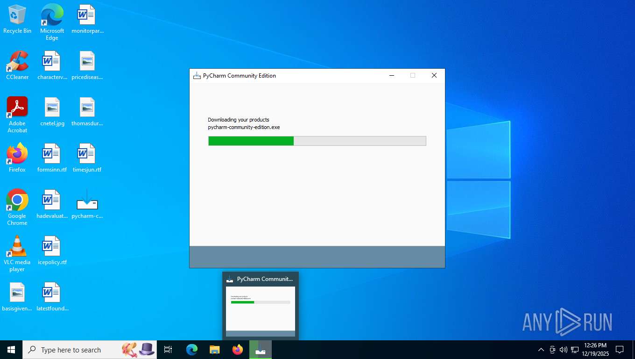Click the taskbar preview title PyCharm Communit...
635x359 pixels.
(x=265, y=279)
